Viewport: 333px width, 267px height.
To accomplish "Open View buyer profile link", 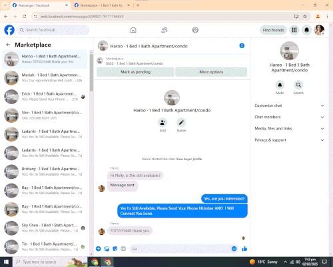I will click(x=189, y=159).
